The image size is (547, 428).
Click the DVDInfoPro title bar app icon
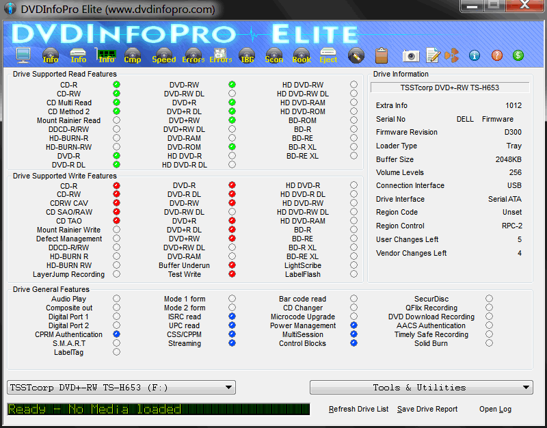(10, 8)
